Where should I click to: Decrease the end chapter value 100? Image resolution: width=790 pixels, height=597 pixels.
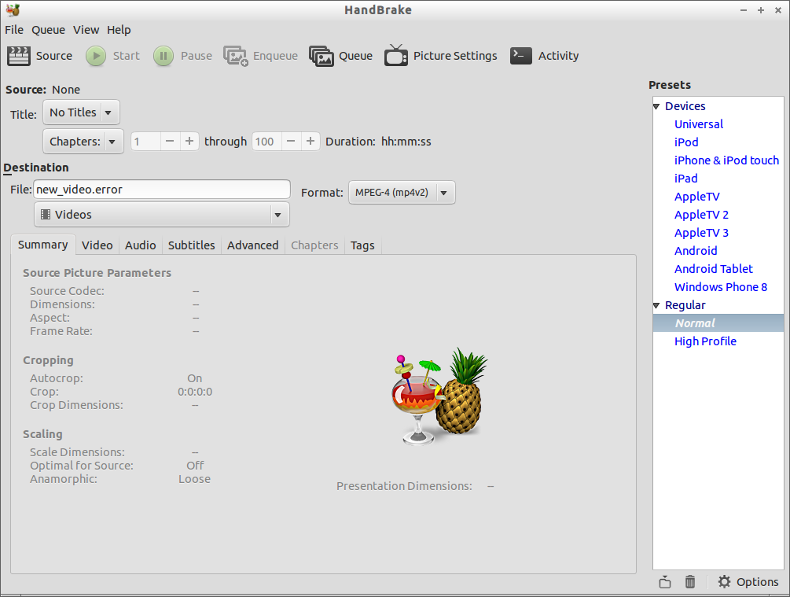[x=291, y=141]
